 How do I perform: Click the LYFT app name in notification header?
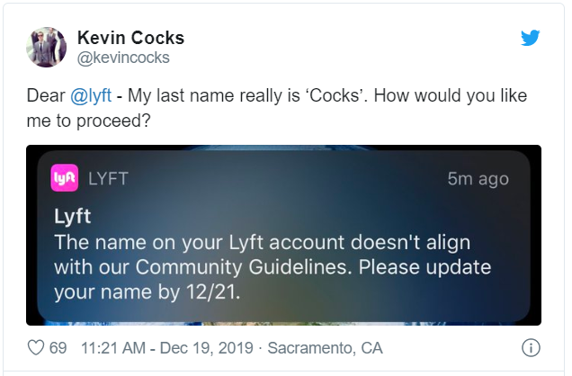pyautogui.click(x=108, y=178)
